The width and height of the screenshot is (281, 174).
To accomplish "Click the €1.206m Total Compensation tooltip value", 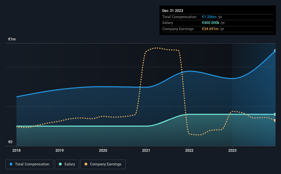I will click(209, 17).
